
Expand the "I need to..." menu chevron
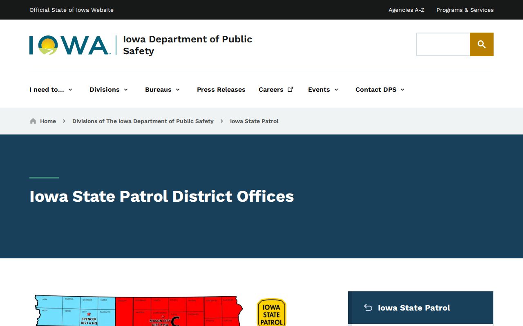(70, 90)
